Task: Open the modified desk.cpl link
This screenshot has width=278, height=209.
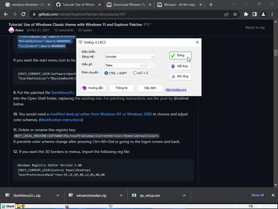Action: pos(101,114)
